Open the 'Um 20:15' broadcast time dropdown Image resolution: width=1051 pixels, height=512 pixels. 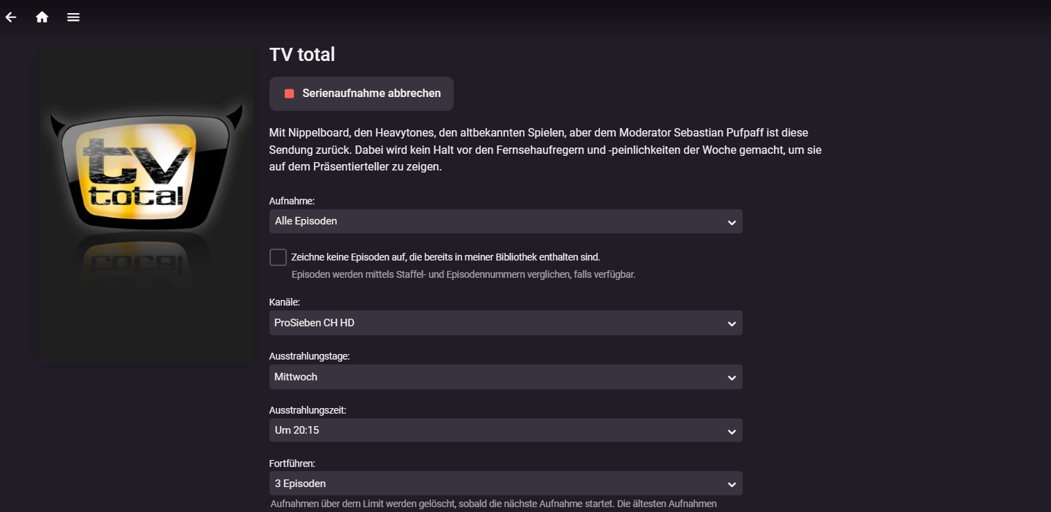coord(499,430)
